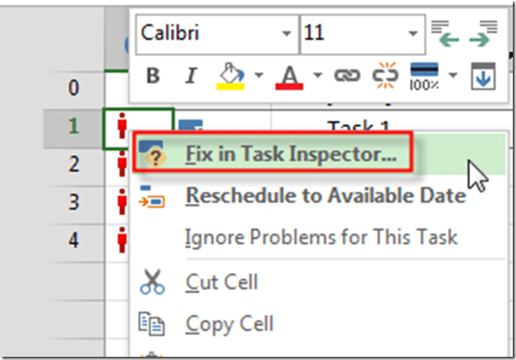Image resolution: width=516 pixels, height=360 pixels.
Task: Click the Link Tasks chain icon
Action: pyautogui.click(x=346, y=75)
